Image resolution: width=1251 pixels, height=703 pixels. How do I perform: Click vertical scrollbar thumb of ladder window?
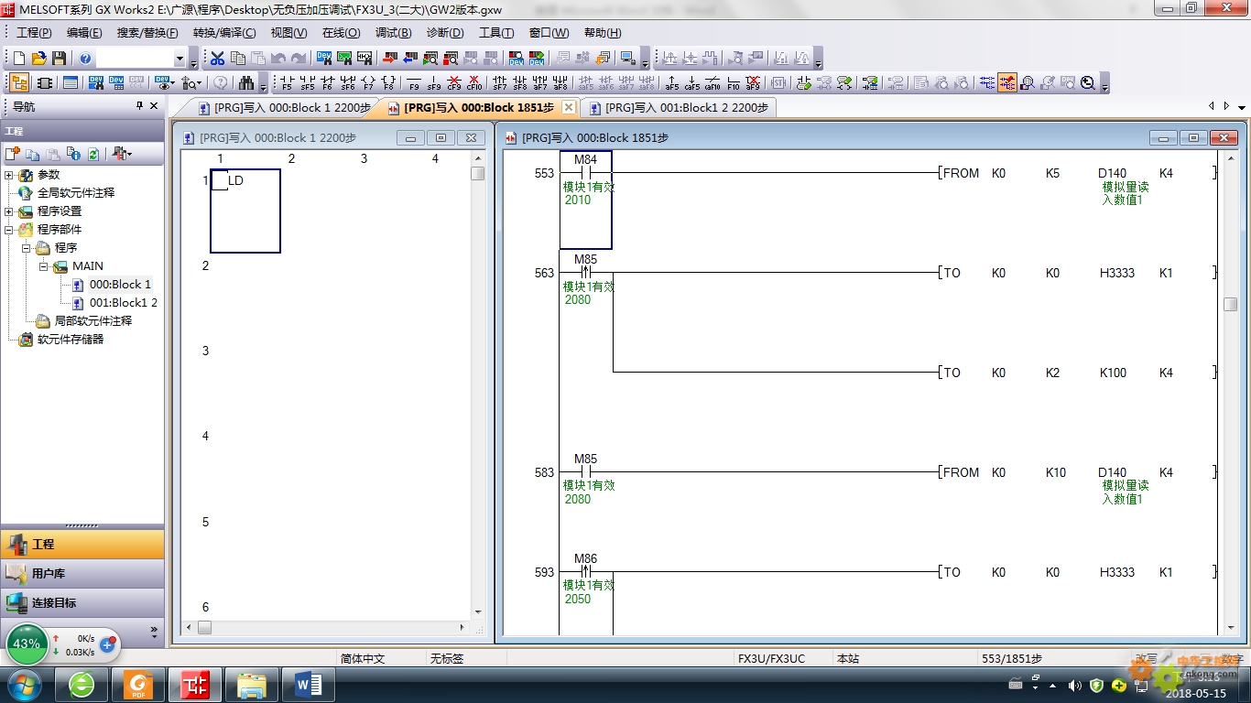point(1230,304)
